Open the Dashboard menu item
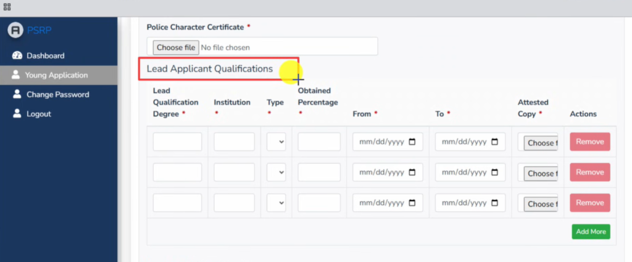Screen dimensions: 632x262 [x=45, y=56]
